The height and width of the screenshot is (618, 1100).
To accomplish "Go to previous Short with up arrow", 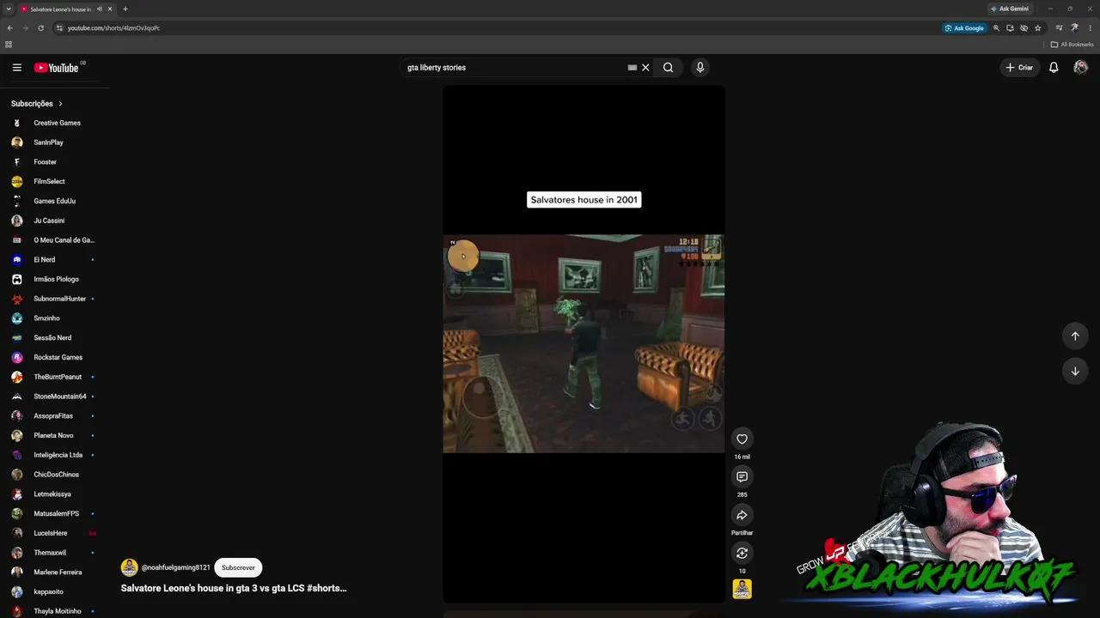I will pos(1074,336).
